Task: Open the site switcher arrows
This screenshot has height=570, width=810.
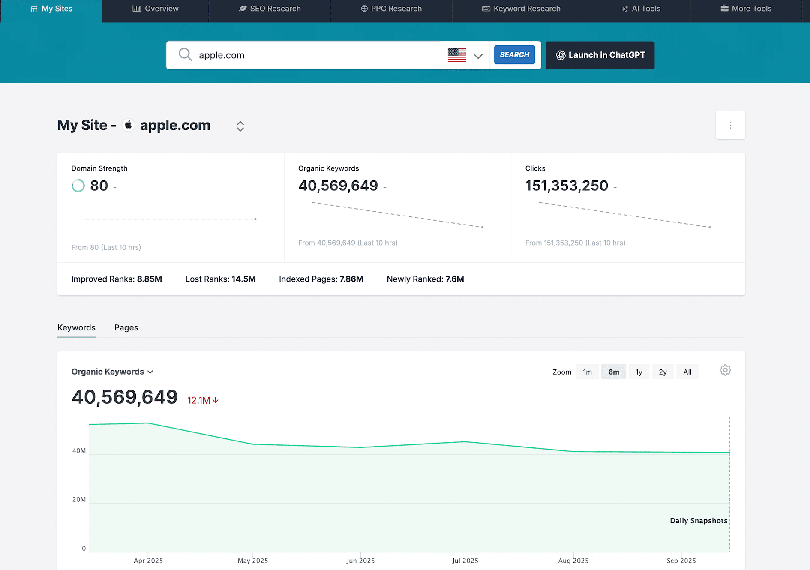Action: [x=240, y=126]
